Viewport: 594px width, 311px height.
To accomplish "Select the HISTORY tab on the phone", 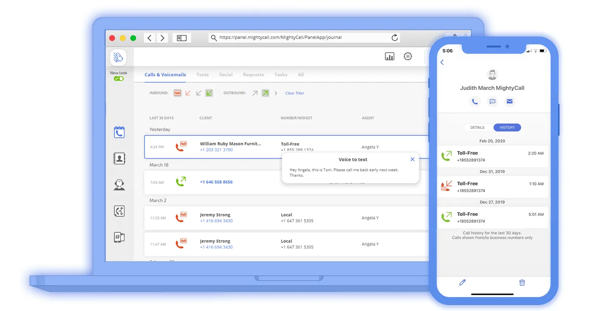I will [x=507, y=128].
